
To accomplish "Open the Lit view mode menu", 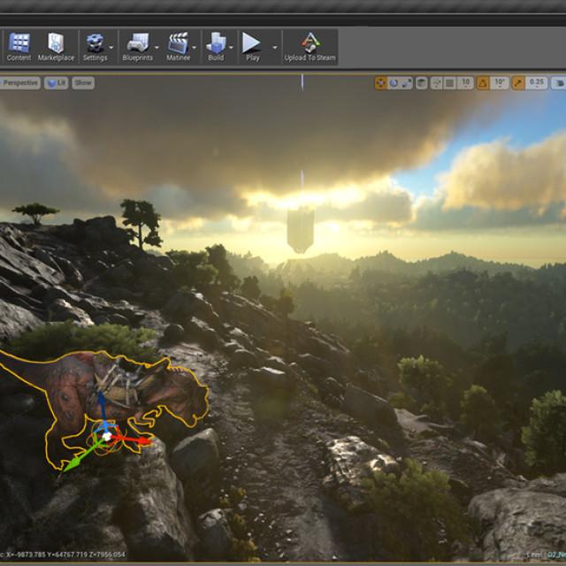I will click(x=57, y=83).
